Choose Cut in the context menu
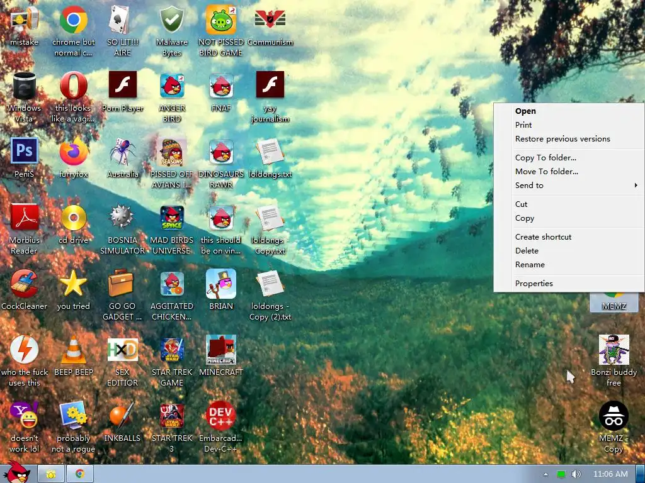This screenshot has height=483, width=645. pos(569,204)
